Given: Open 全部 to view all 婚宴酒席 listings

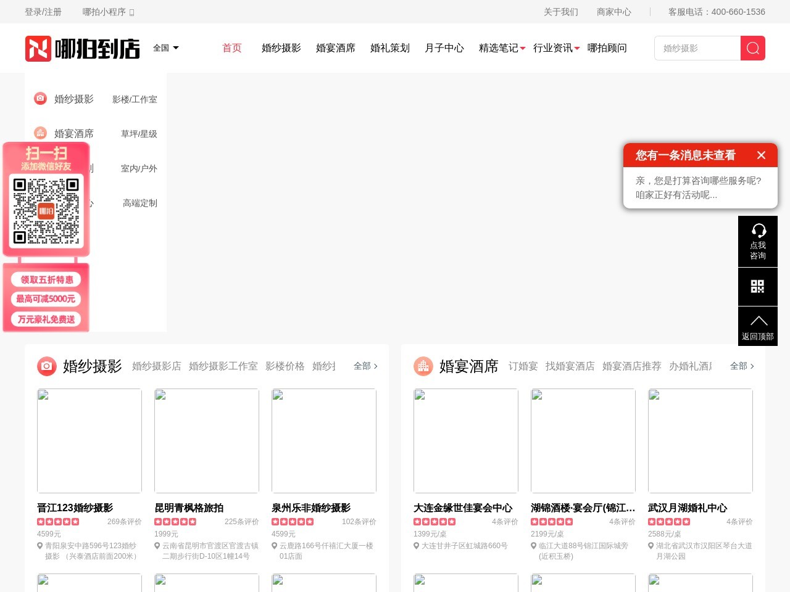Looking at the screenshot, I should [739, 366].
